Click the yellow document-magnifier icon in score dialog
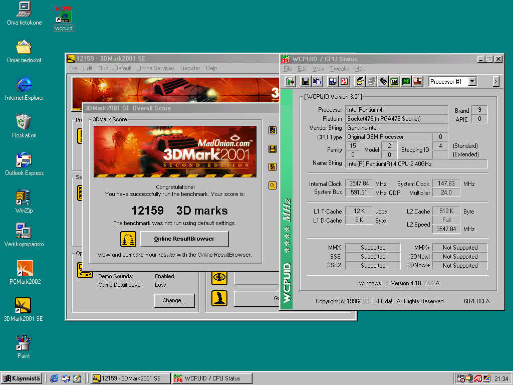The width and height of the screenshot is (513, 385). pos(272,167)
